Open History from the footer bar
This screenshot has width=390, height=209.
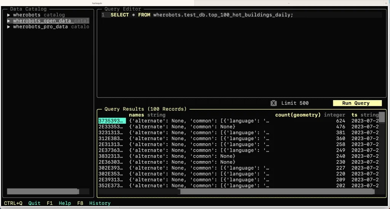pos(100,203)
